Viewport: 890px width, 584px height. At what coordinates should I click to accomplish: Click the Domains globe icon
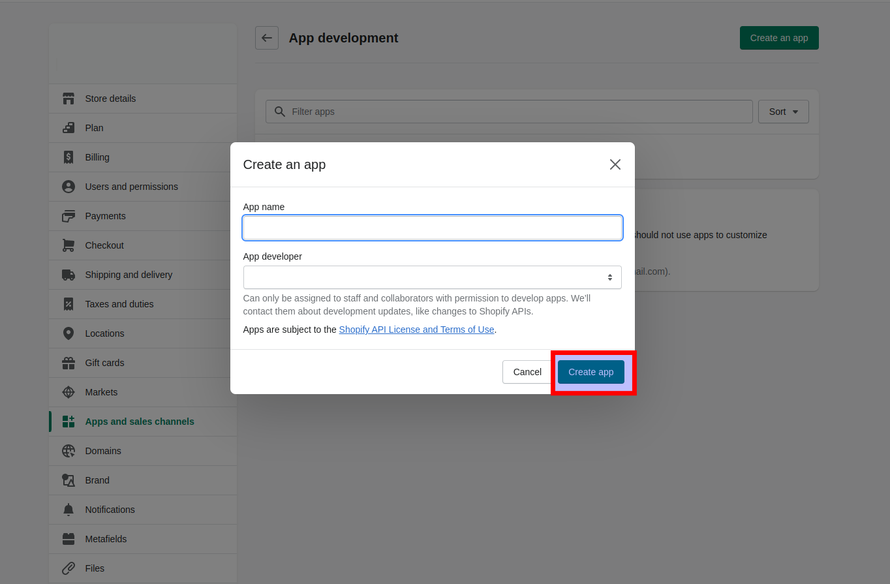69,451
